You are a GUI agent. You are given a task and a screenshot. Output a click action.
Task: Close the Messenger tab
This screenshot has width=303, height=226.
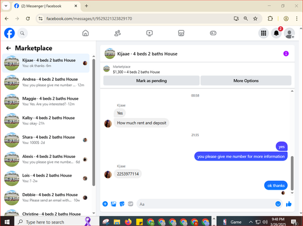76,6
